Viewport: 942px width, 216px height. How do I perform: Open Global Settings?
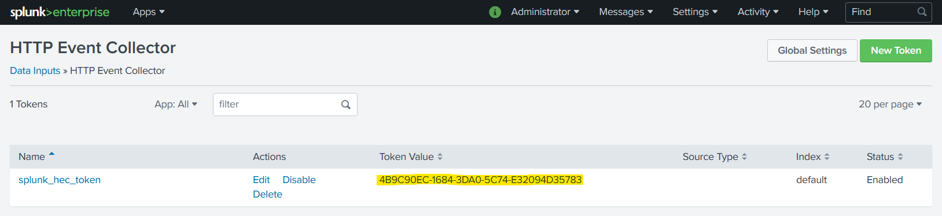(812, 51)
